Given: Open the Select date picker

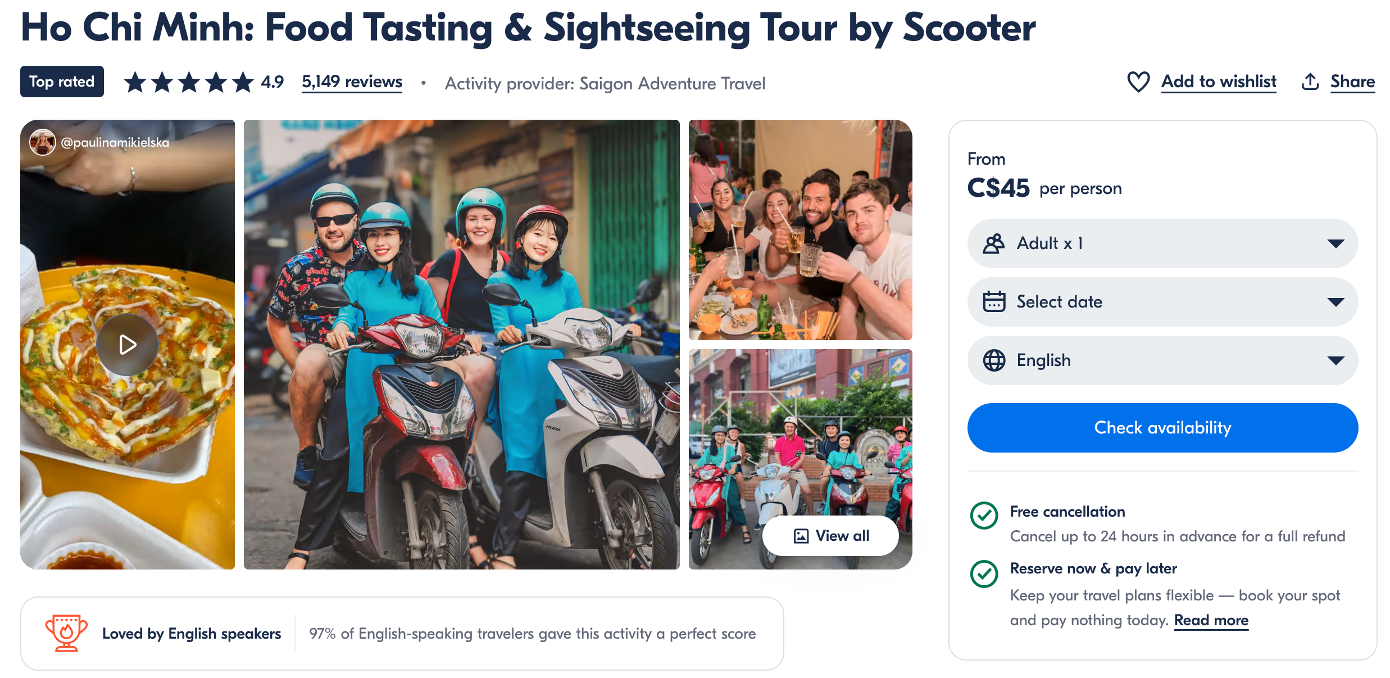Looking at the screenshot, I should pyautogui.click(x=1162, y=301).
